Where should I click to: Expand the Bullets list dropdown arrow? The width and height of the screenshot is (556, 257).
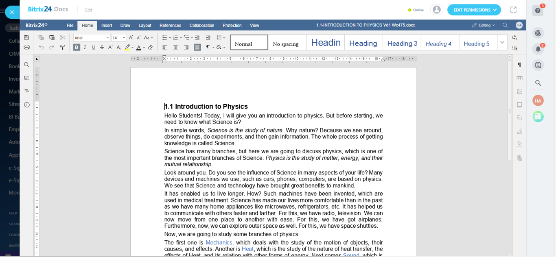[x=170, y=38]
